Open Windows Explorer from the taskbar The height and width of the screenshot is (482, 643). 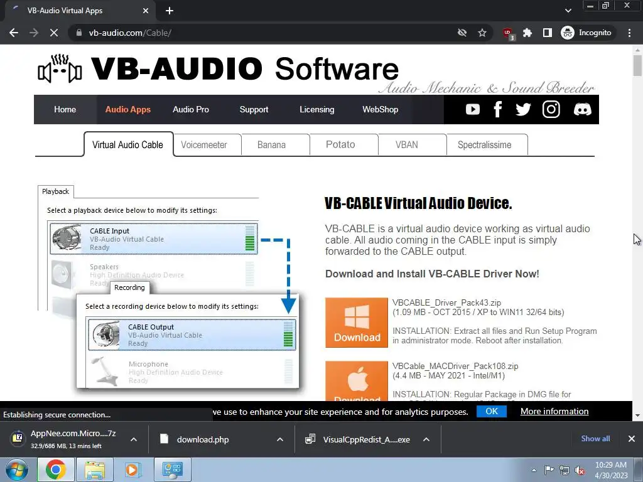point(95,469)
